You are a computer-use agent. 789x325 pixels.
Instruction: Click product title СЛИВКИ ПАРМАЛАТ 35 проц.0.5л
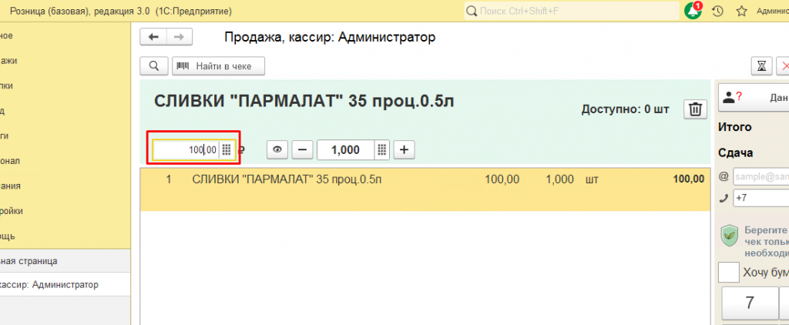click(304, 101)
